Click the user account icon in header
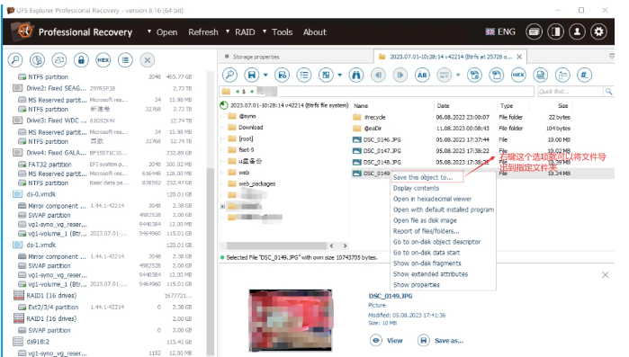This screenshot has height=357, width=629. tap(577, 31)
